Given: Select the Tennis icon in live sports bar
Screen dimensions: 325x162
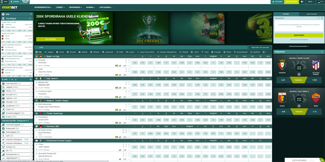Looking at the screenshot, I should coord(58,52).
